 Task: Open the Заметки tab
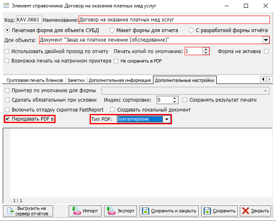76,80
